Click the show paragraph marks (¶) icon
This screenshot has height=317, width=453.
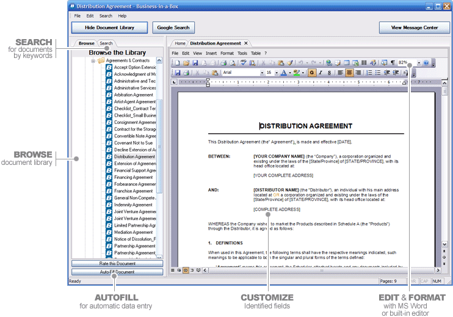392,63
